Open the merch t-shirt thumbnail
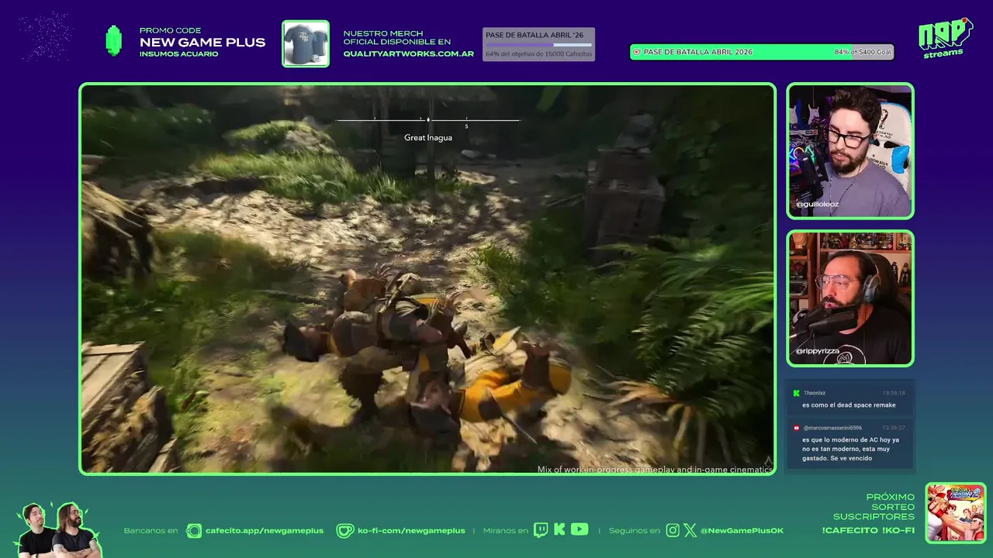993x558 pixels. click(x=306, y=43)
